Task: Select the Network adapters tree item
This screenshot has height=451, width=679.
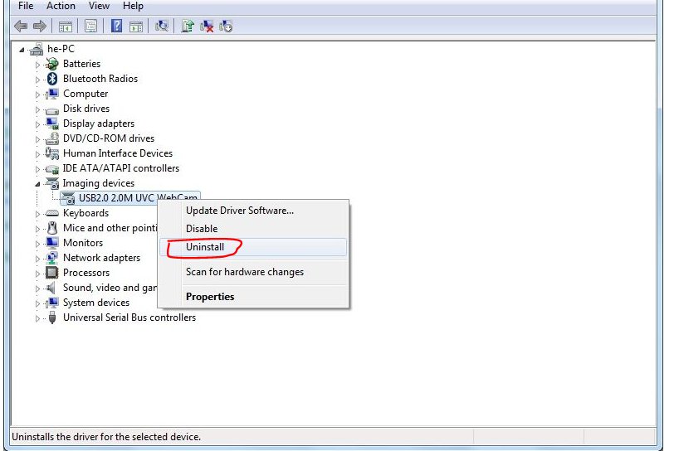Action: (x=101, y=258)
